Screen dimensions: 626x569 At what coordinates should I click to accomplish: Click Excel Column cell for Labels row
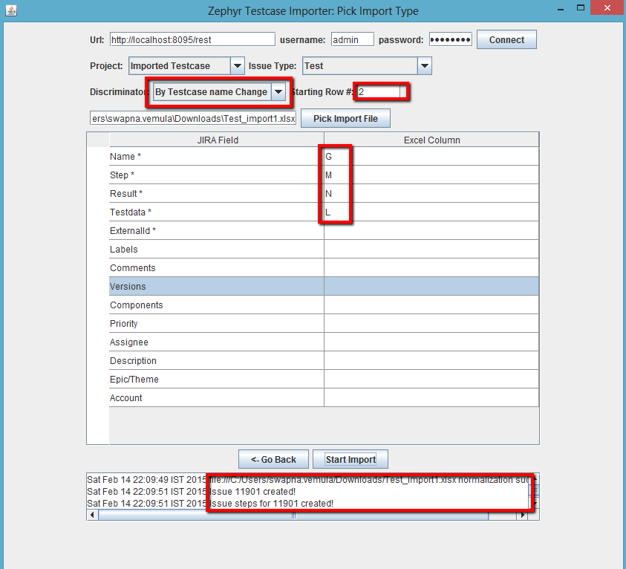click(x=431, y=249)
